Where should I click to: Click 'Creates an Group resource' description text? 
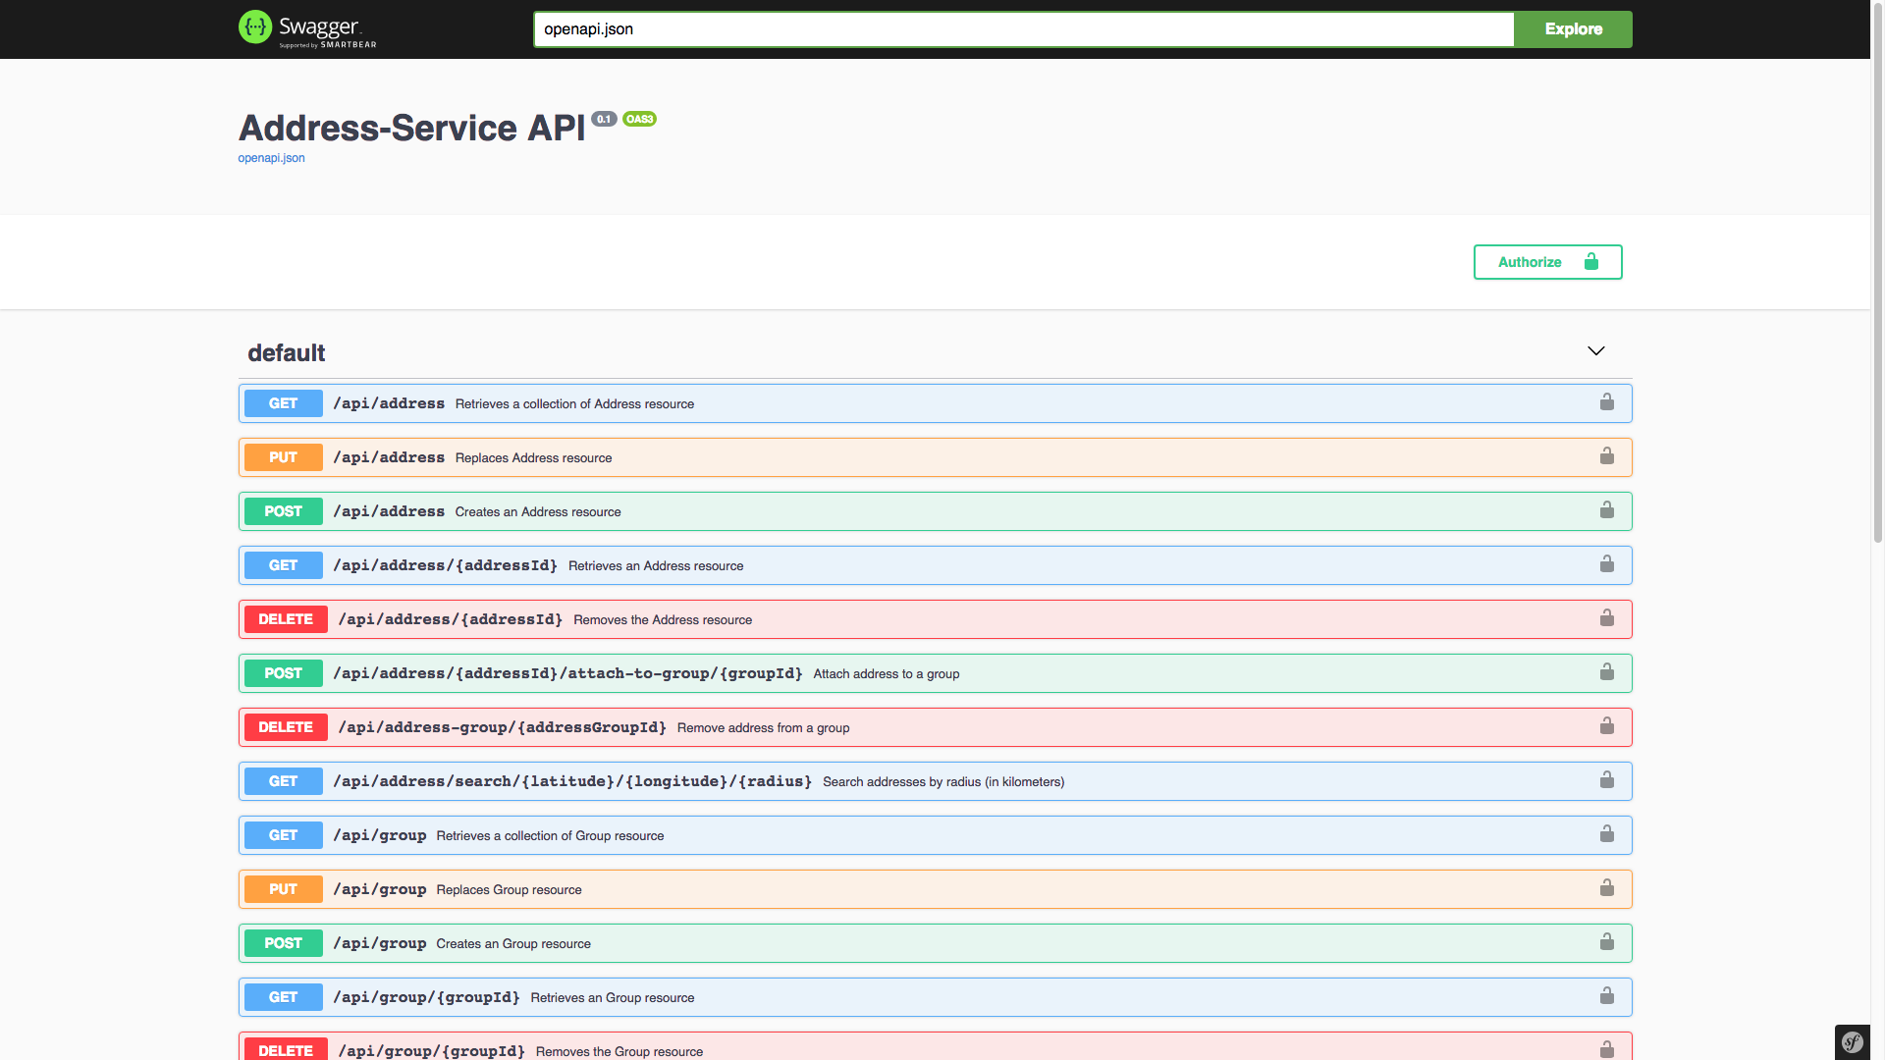[513, 944]
